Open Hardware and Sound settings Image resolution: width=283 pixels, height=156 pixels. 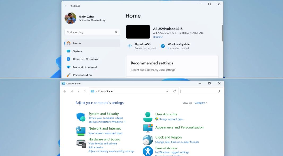pyautogui.click(x=104, y=139)
